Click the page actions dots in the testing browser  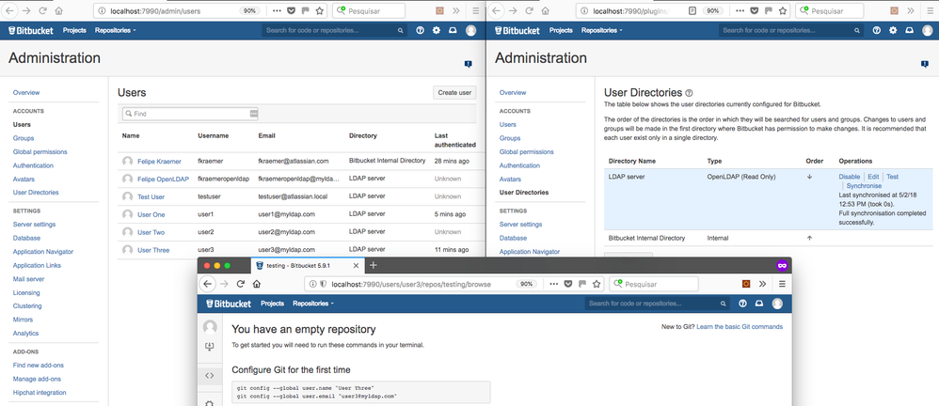point(552,284)
